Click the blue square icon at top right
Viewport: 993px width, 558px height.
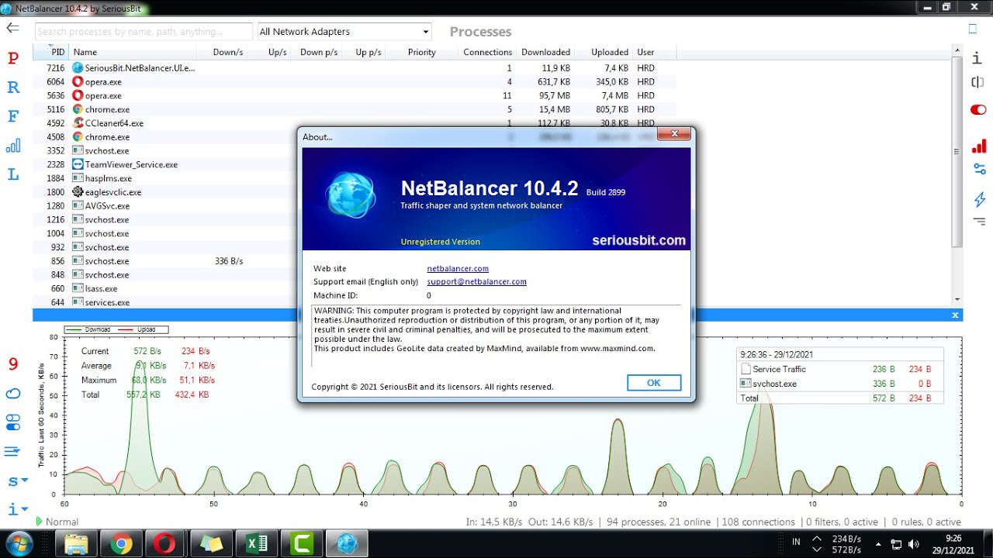coord(973,29)
